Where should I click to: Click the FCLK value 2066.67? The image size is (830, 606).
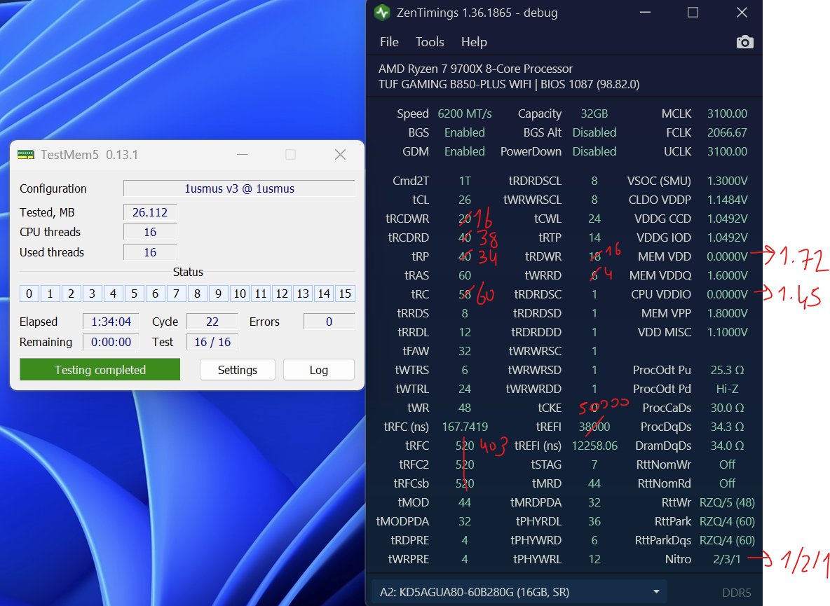pos(728,132)
